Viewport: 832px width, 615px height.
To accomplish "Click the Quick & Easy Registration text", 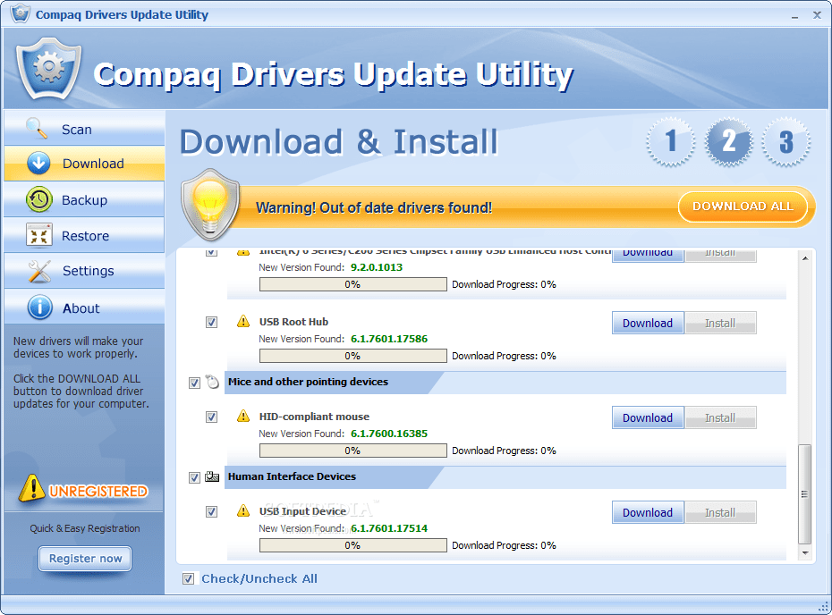I will click(x=85, y=528).
